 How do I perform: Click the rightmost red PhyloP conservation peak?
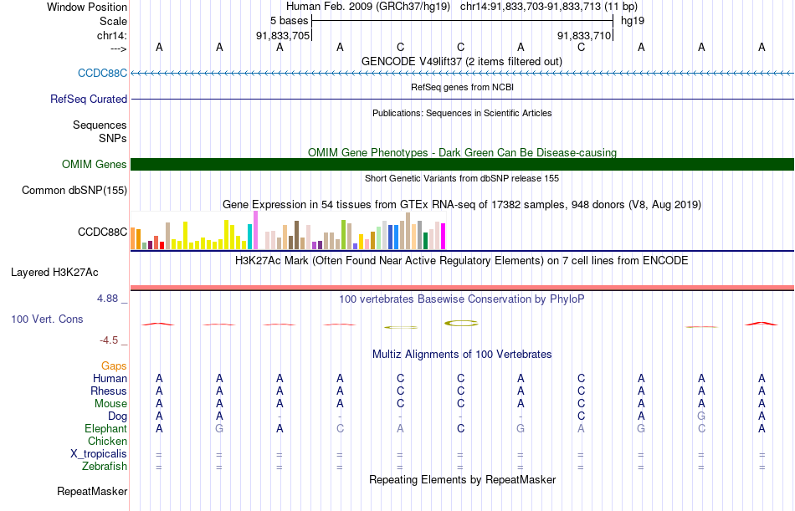761,323
